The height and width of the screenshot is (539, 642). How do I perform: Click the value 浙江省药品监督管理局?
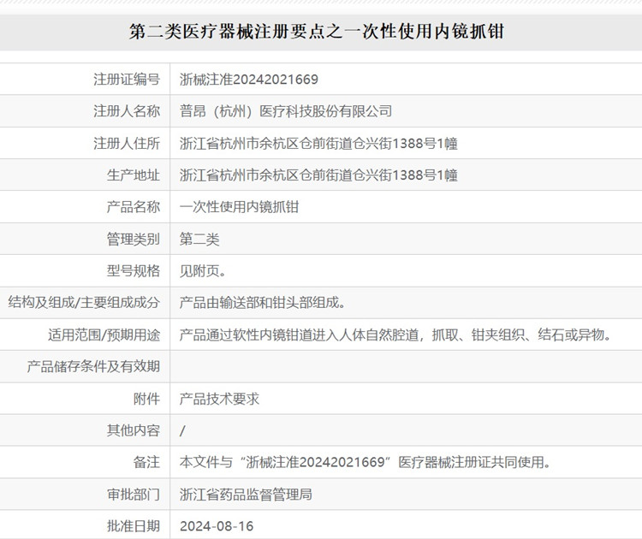pyautogui.click(x=246, y=495)
